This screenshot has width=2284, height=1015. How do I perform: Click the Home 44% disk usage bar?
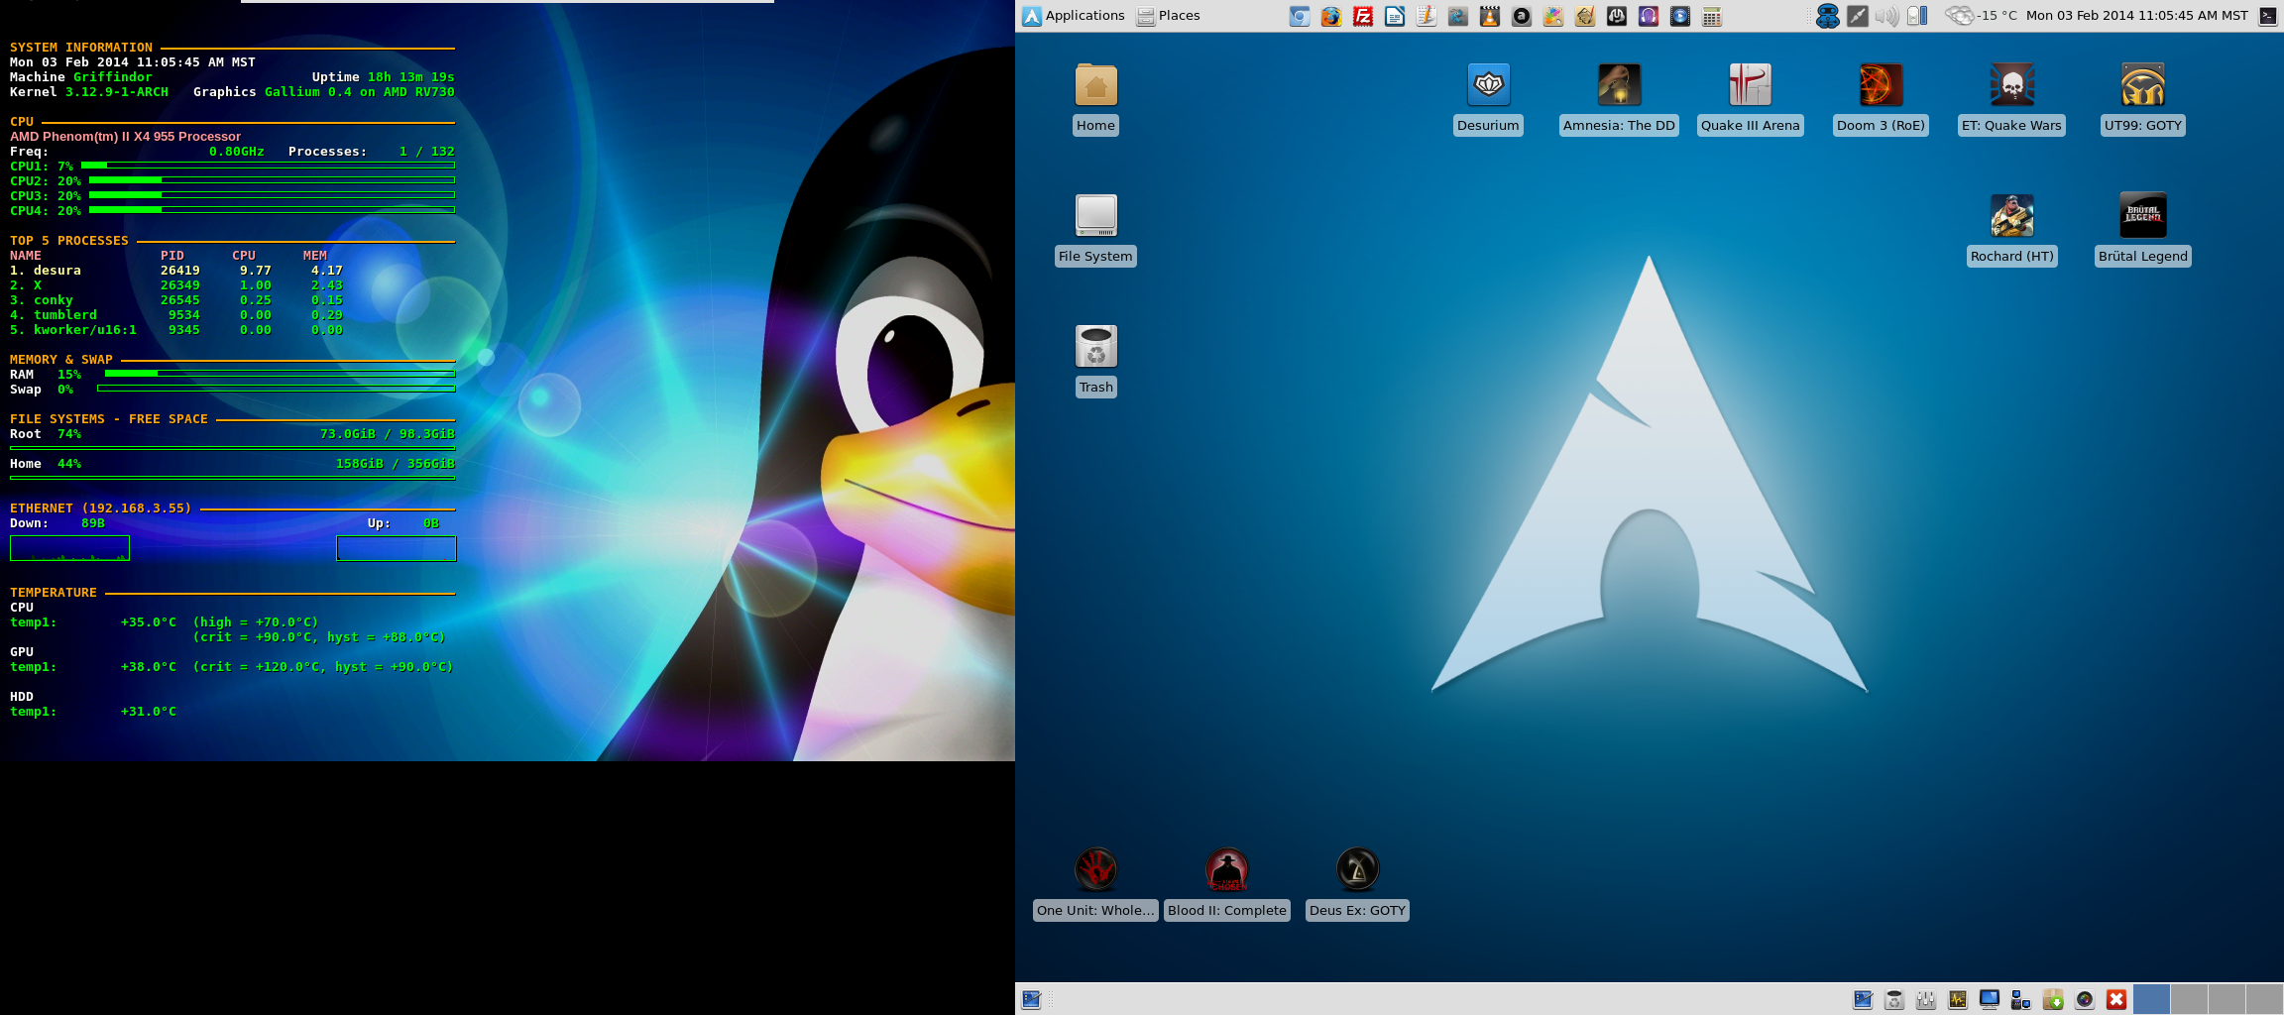[x=232, y=478]
